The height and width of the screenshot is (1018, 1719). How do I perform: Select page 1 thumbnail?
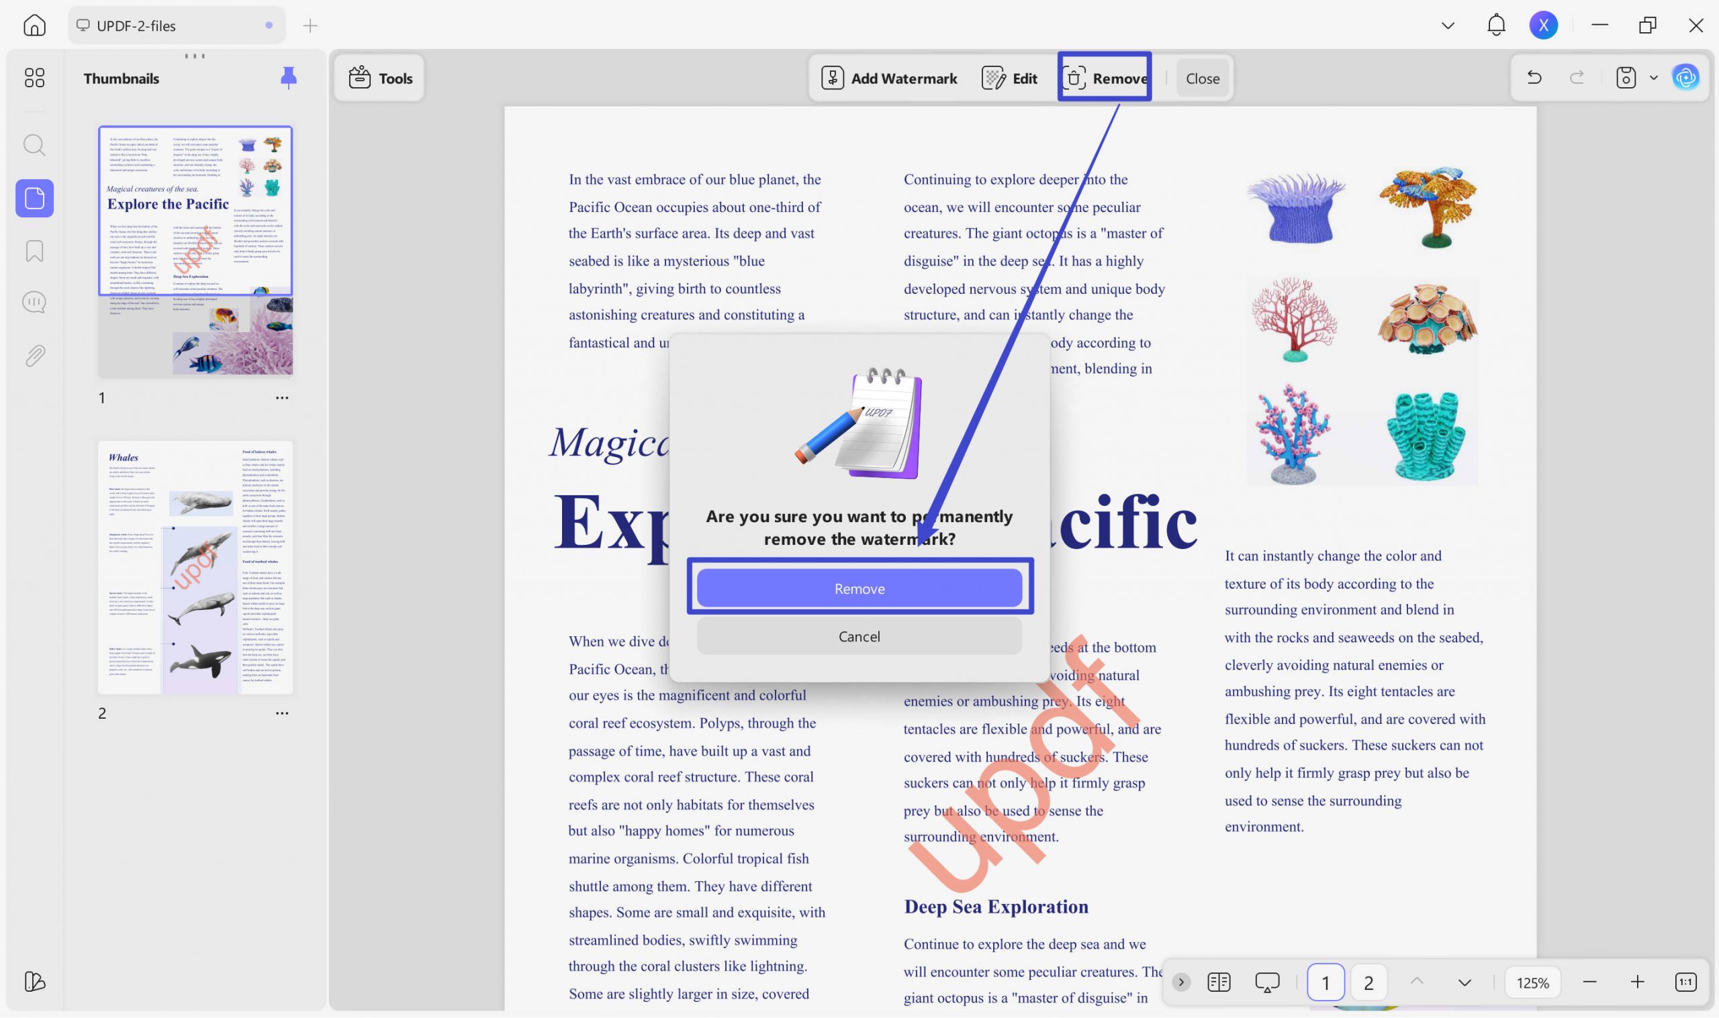click(195, 251)
